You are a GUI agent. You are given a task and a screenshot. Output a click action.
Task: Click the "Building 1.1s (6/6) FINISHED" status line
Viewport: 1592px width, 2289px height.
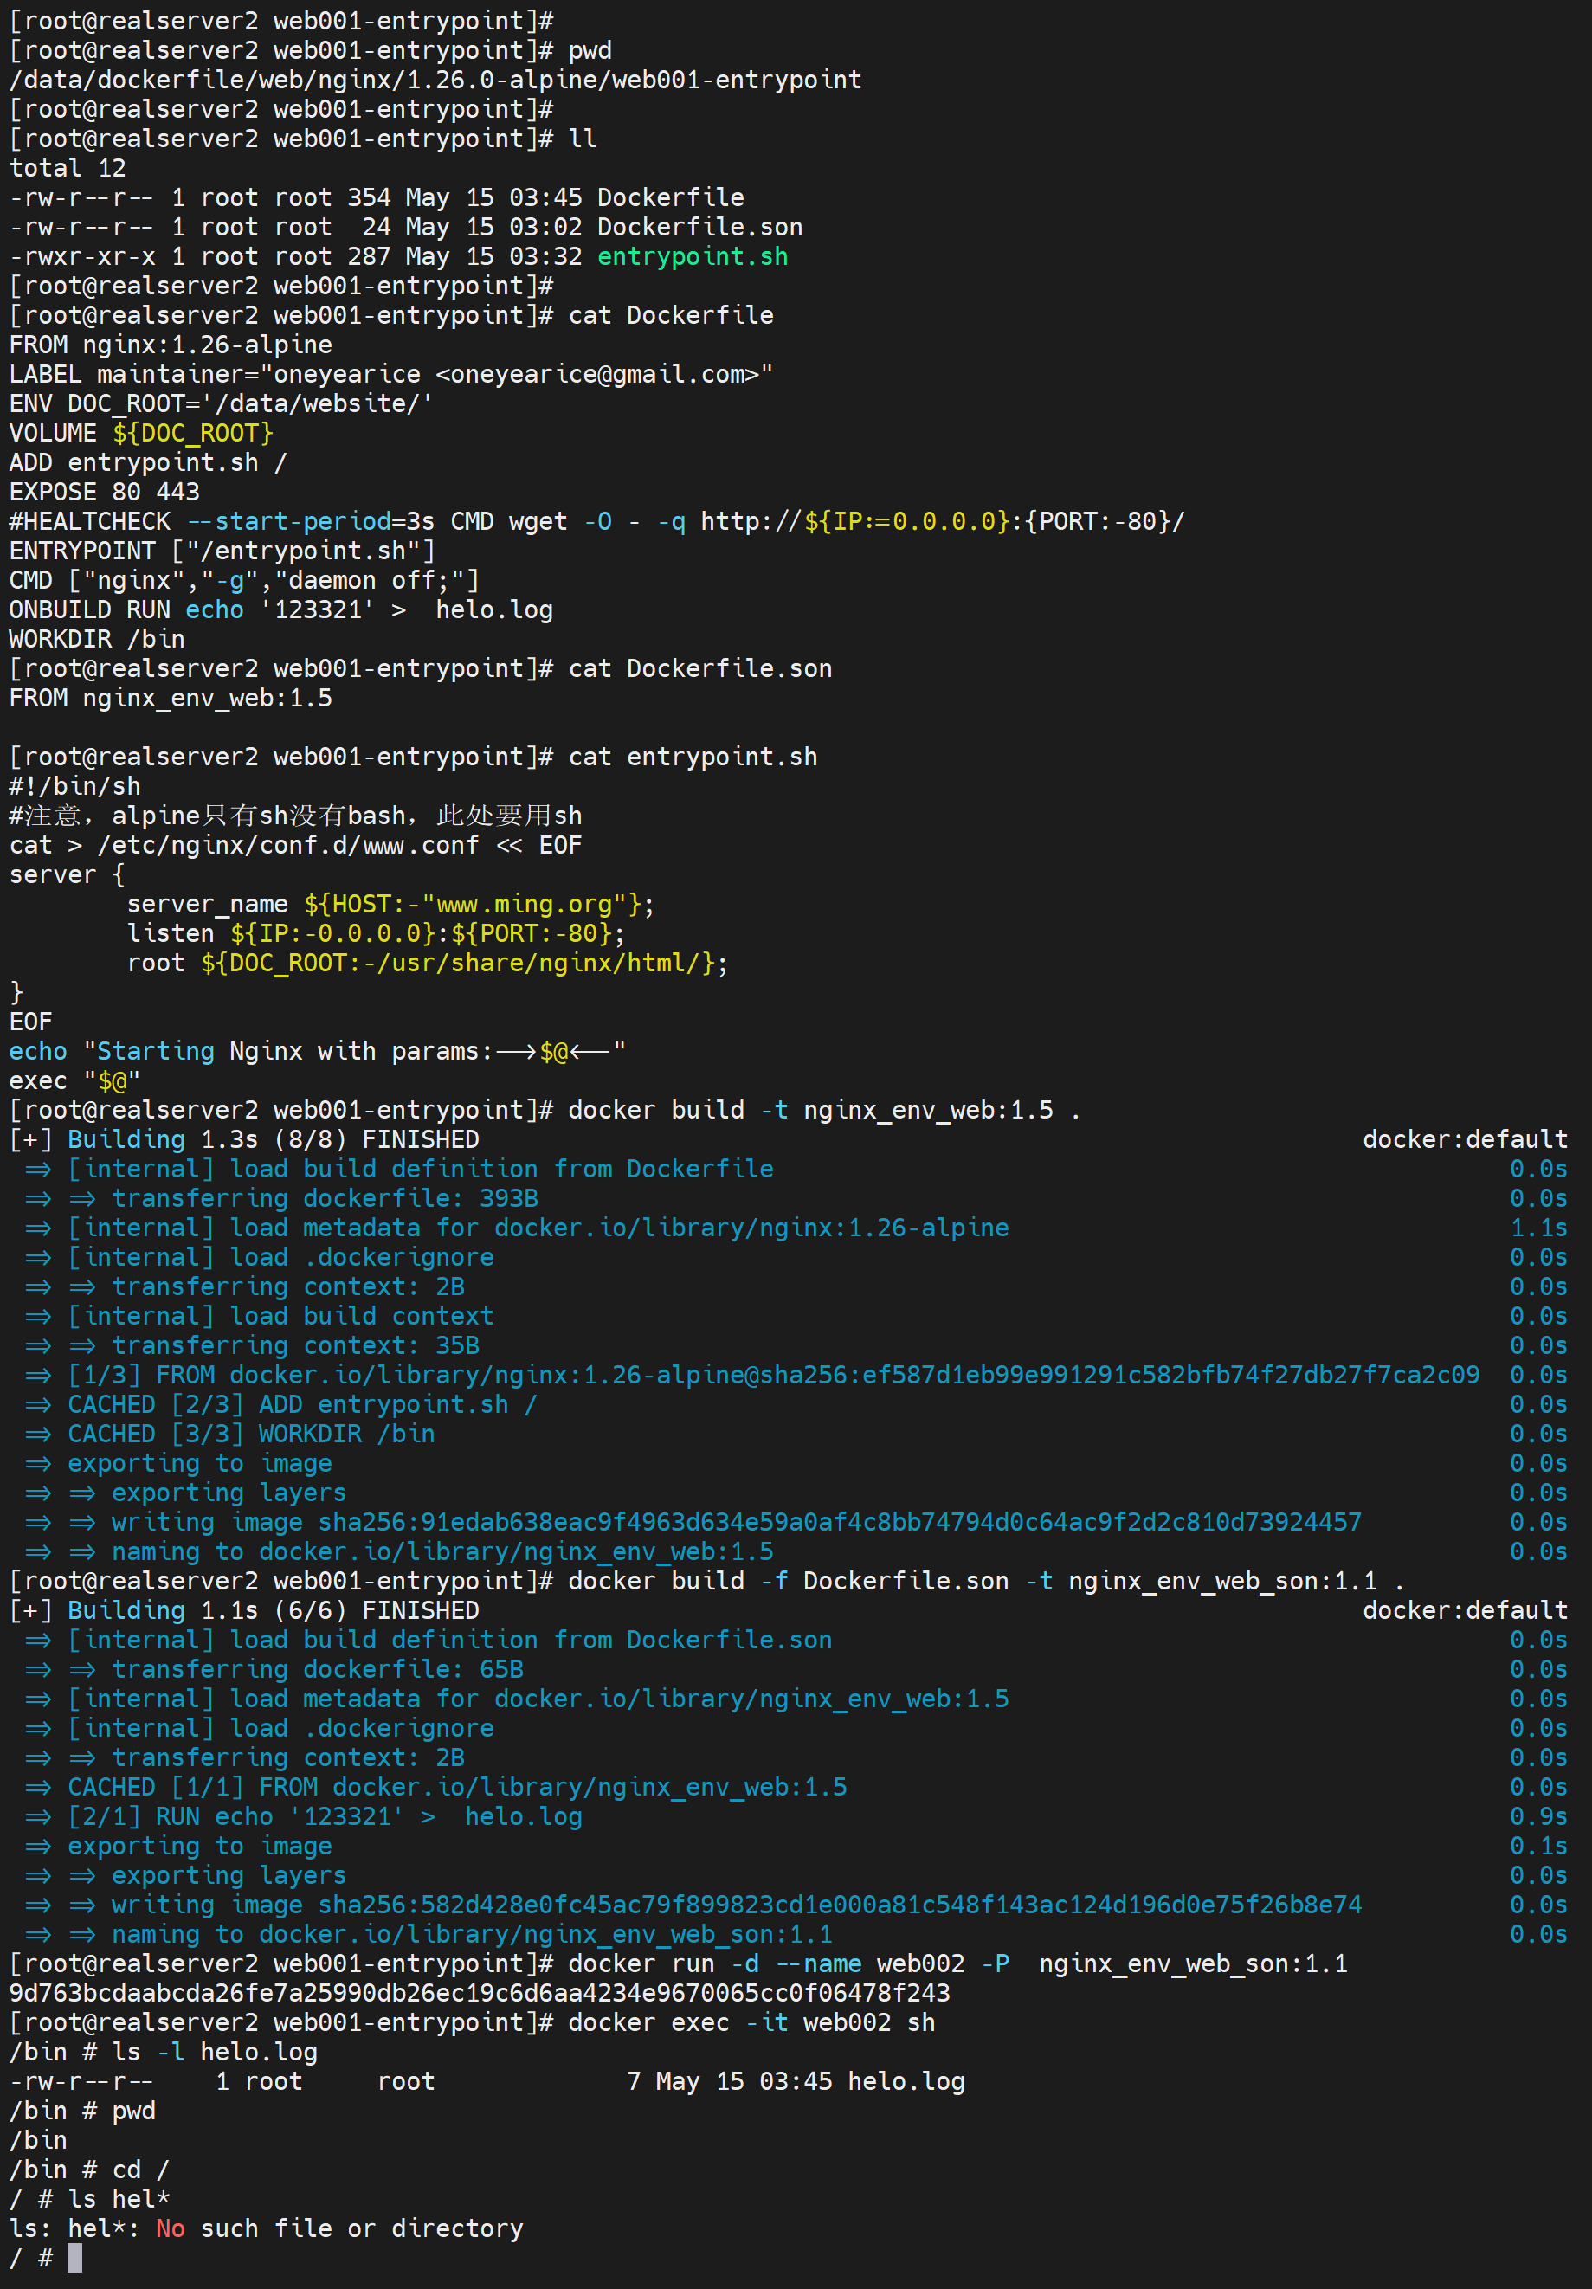[x=272, y=1610]
